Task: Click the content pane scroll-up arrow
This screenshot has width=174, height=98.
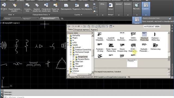Action: click(x=169, y=33)
